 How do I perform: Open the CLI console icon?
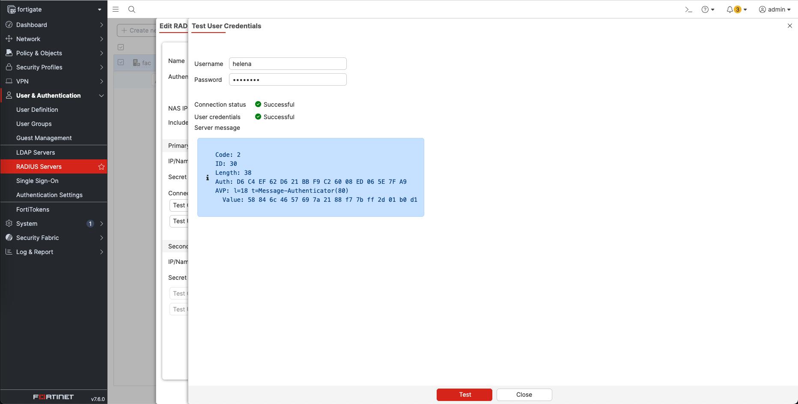tap(688, 9)
